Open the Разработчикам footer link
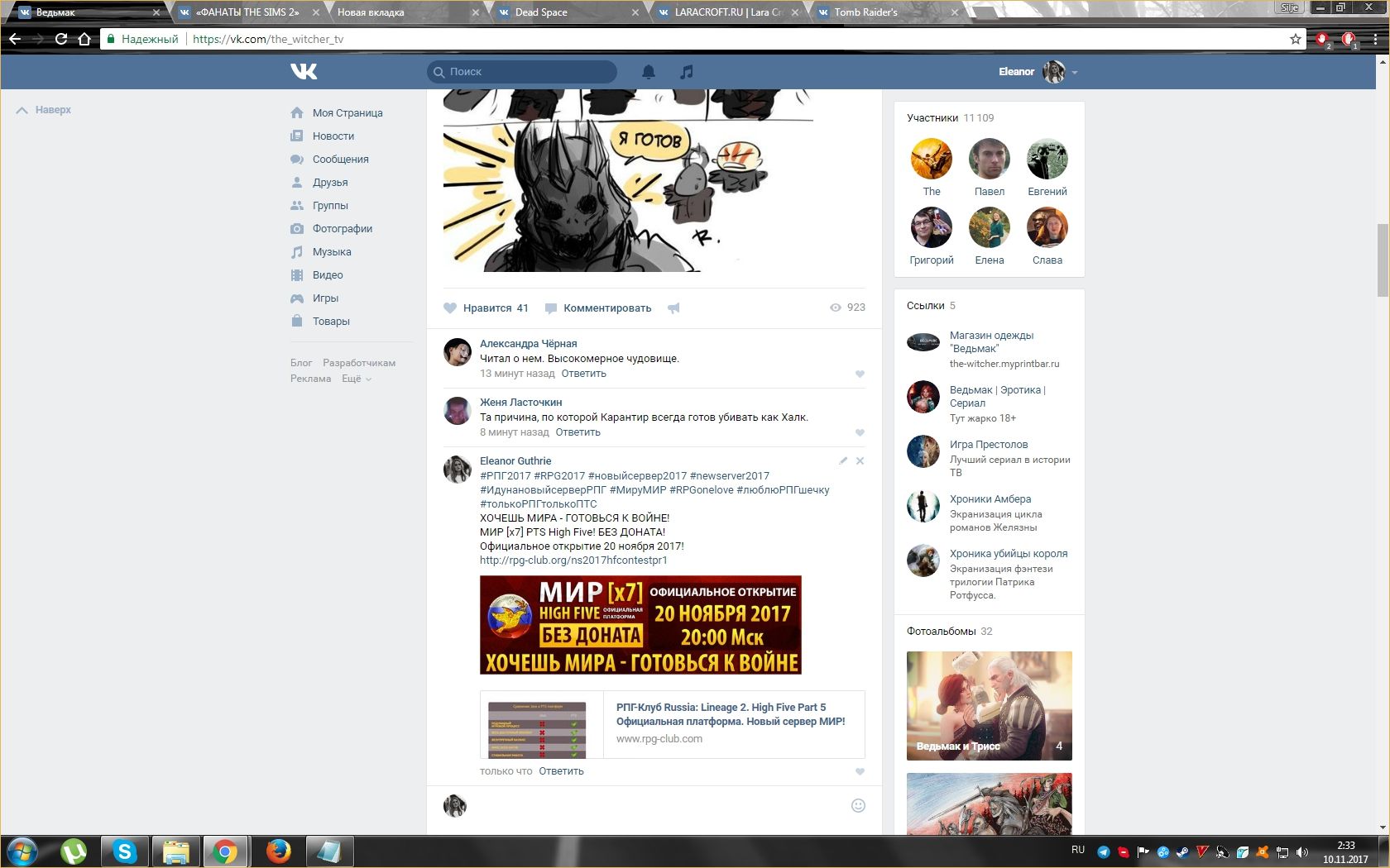 pyautogui.click(x=359, y=363)
